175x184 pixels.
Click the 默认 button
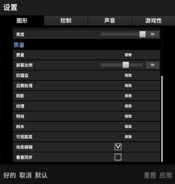pos(41,175)
